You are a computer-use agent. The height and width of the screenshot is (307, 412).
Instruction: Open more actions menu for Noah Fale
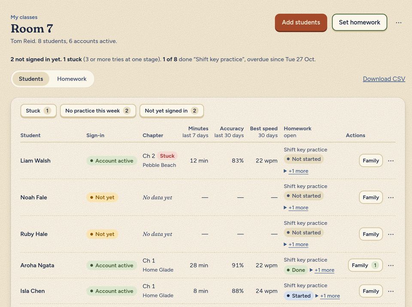(x=391, y=198)
